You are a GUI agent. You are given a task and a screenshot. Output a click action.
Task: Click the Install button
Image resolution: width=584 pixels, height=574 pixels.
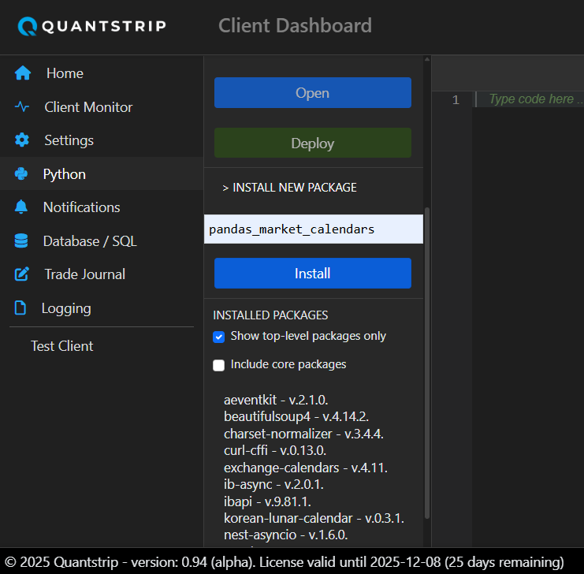pos(312,274)
